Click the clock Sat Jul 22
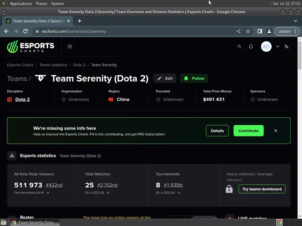The image size is (302, 226). [287, 4]
